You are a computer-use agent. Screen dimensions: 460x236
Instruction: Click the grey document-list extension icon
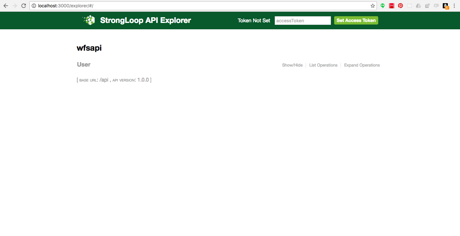coord(410,6)
